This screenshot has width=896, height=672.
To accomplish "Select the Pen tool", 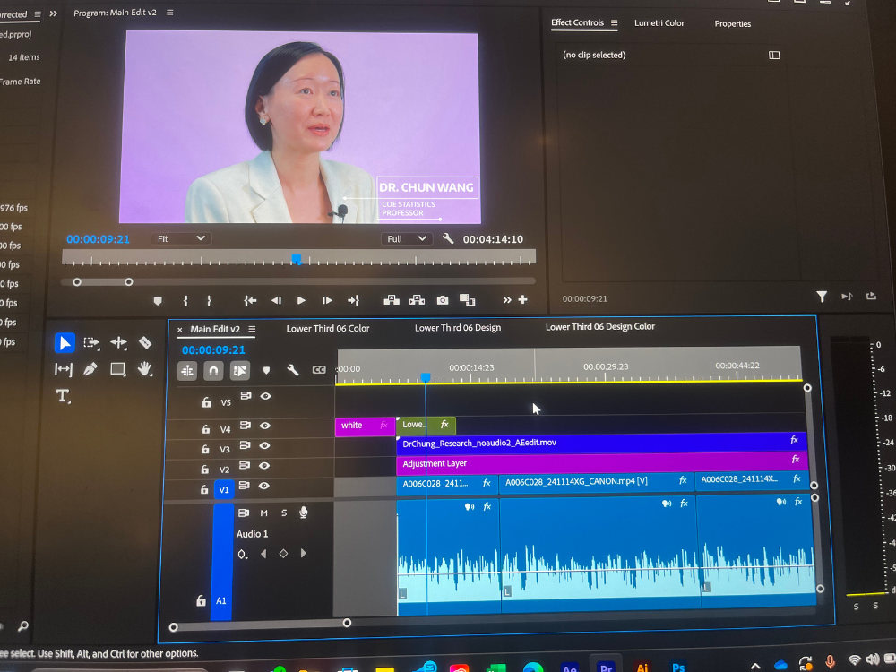I will 90,369.
